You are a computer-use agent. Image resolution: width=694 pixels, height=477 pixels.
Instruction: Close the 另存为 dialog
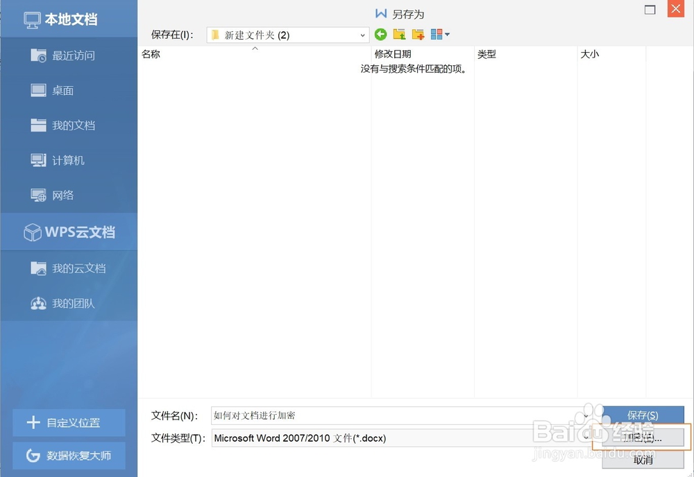[x=676, y=9]
